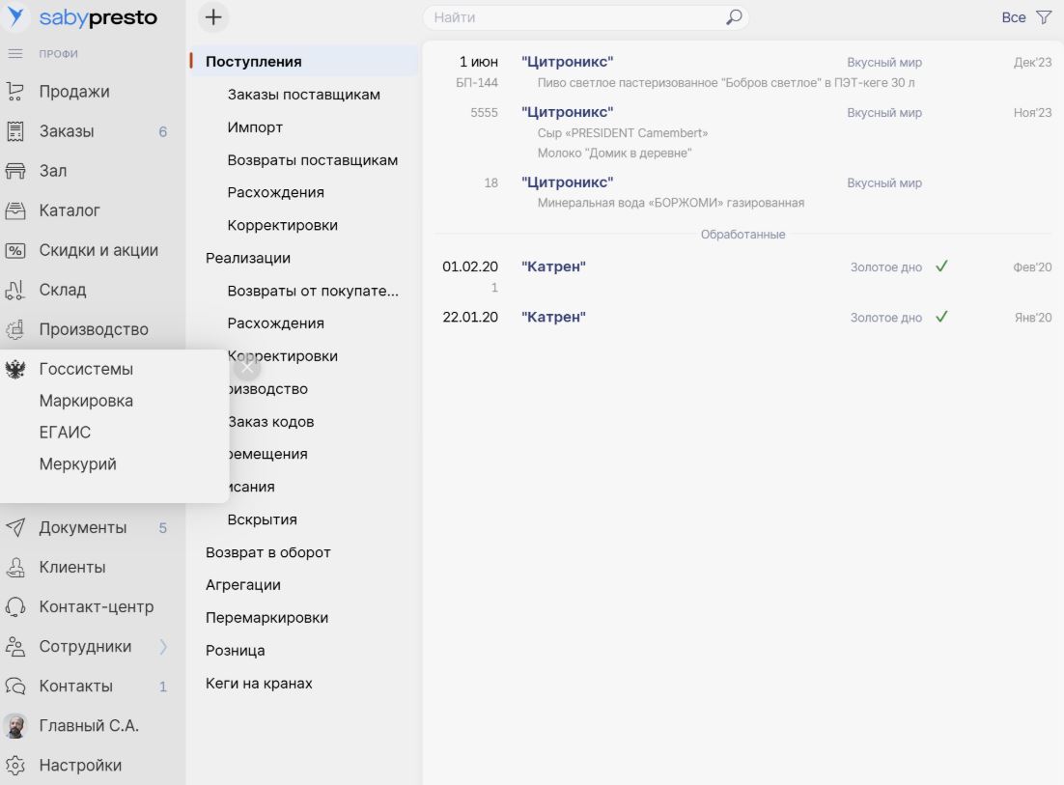1064x785 pixels.
Task: Click the Заказы receipt icon
Action: (14, 131)
